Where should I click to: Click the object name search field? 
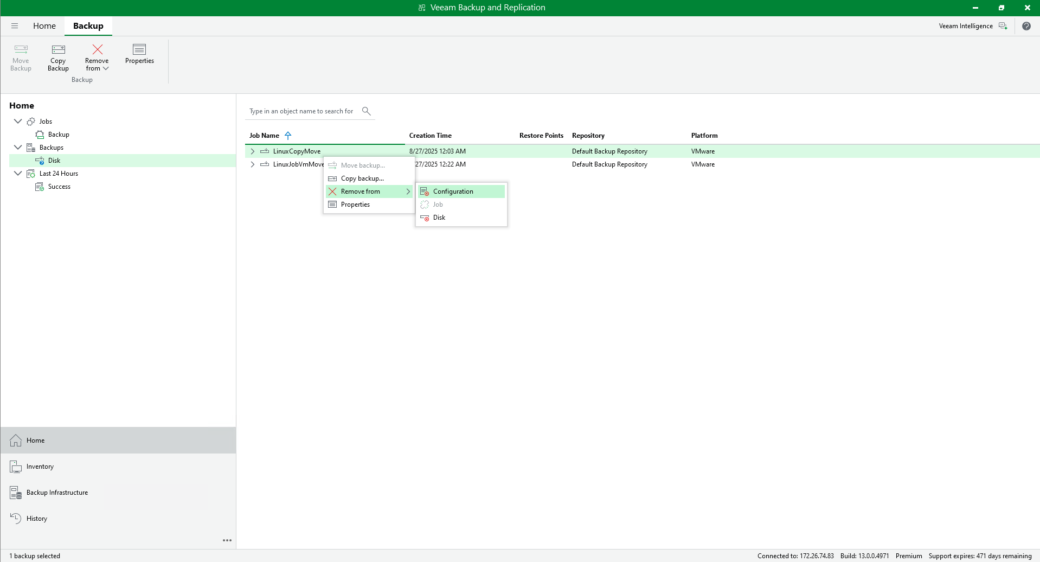click(301, 111)
